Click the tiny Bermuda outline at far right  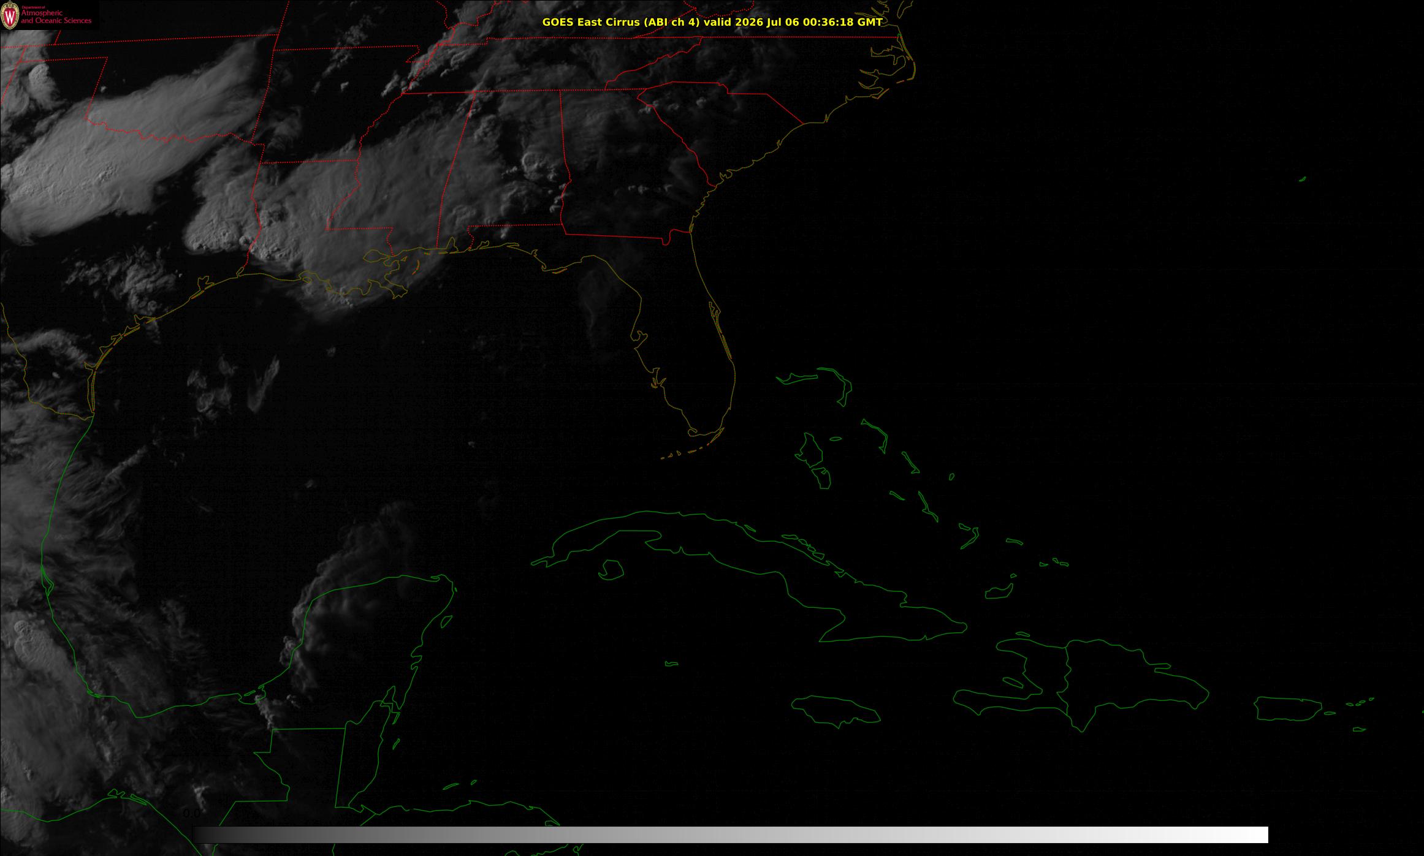point(1303,179)
